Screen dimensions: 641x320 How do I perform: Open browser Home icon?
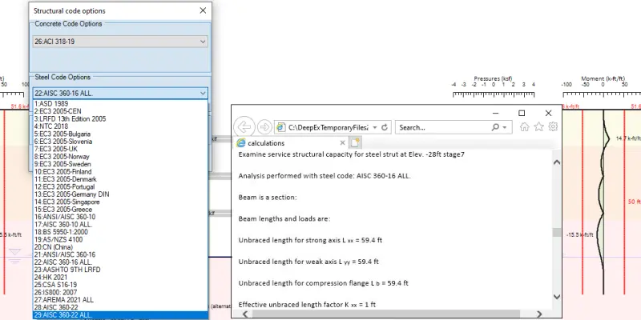coord(525,127)
